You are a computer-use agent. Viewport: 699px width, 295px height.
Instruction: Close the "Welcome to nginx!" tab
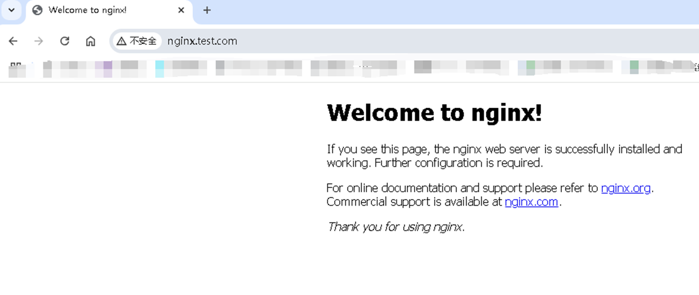pyautogui.click(x=181, y=10)
